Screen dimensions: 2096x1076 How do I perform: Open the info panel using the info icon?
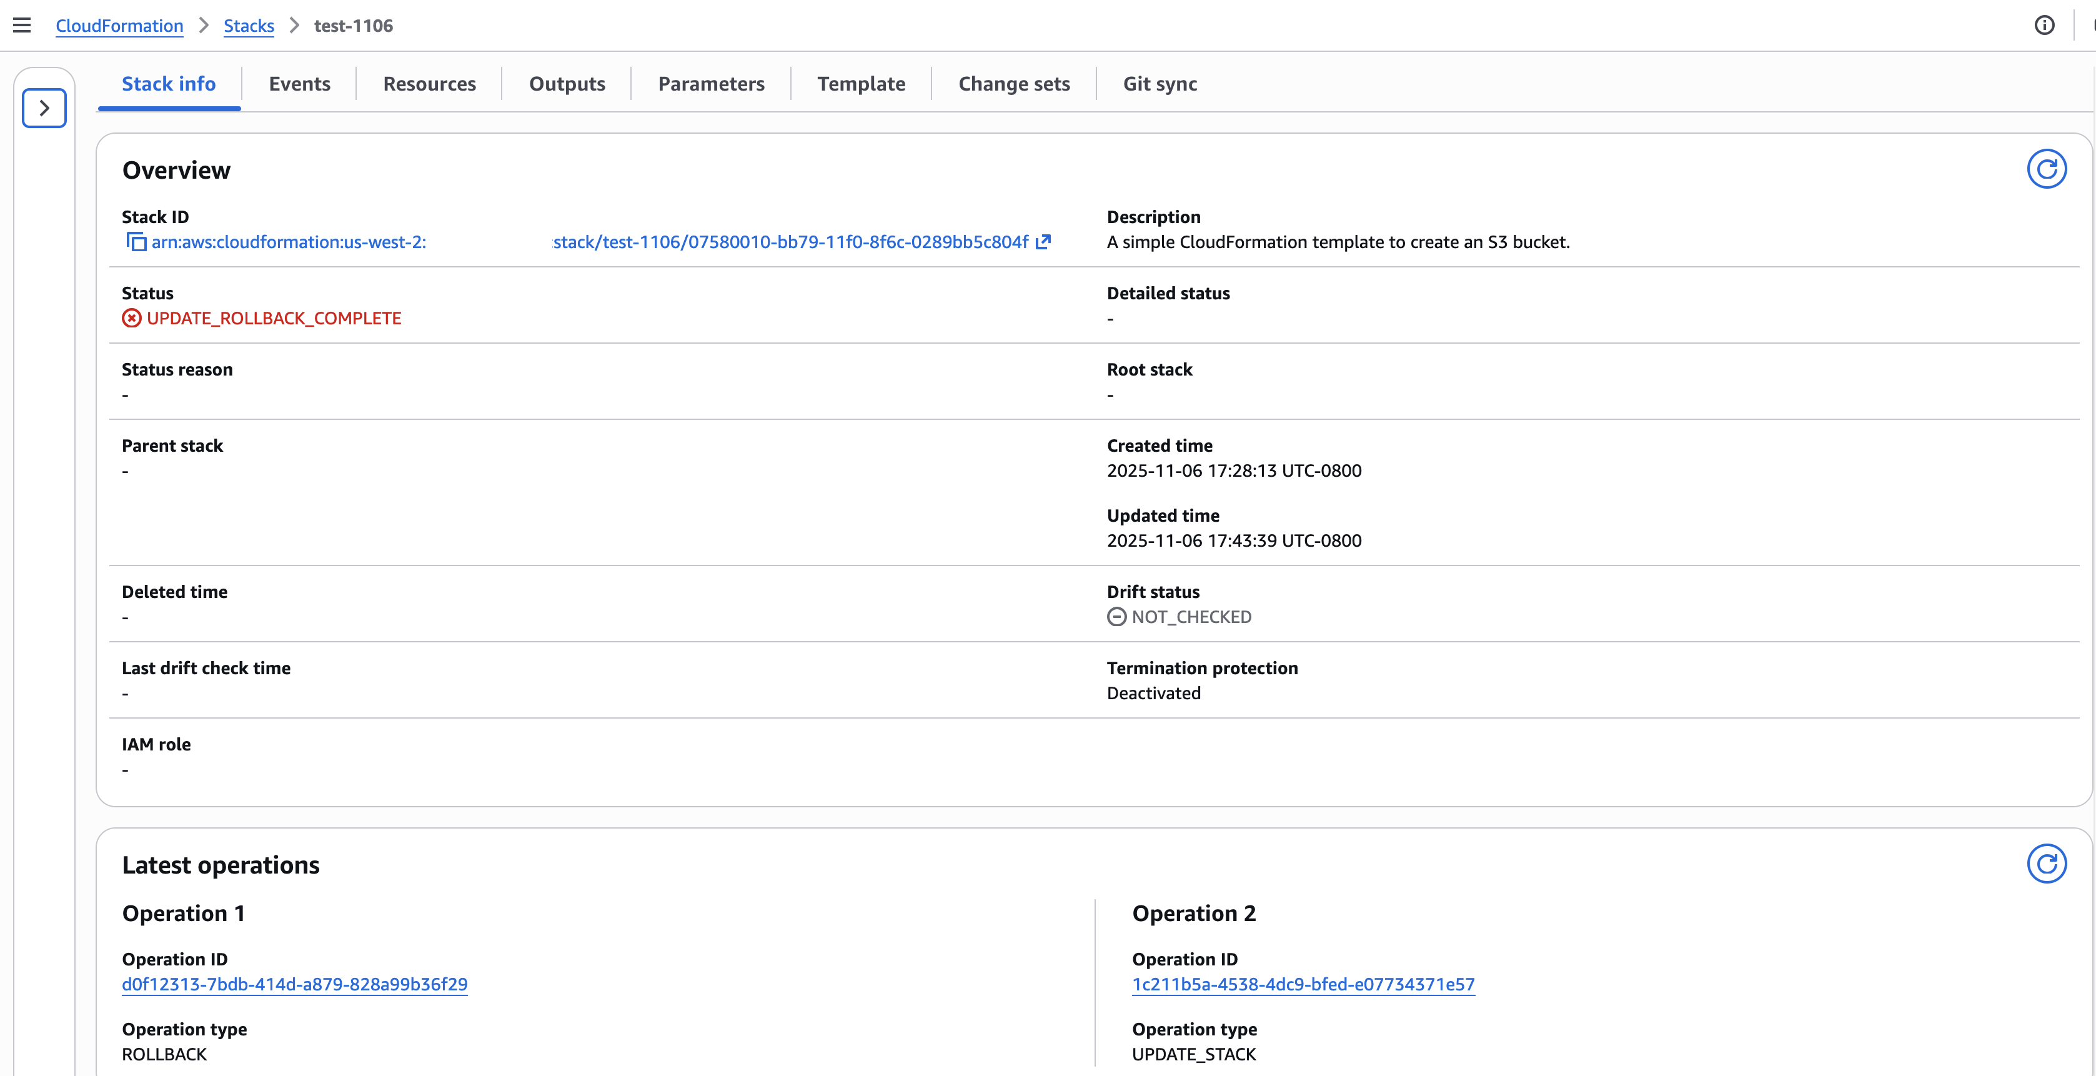pyautogui.click(x=2045, y=25)
